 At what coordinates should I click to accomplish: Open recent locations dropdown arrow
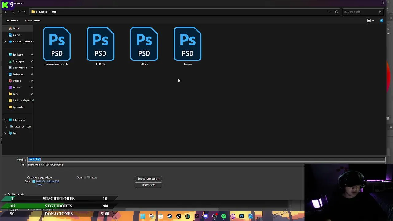[x=19, y=12]
